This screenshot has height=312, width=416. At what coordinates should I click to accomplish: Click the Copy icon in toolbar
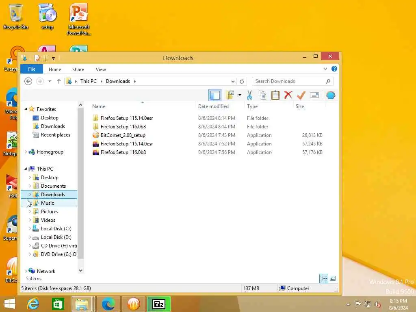click(x=262, y=95)
